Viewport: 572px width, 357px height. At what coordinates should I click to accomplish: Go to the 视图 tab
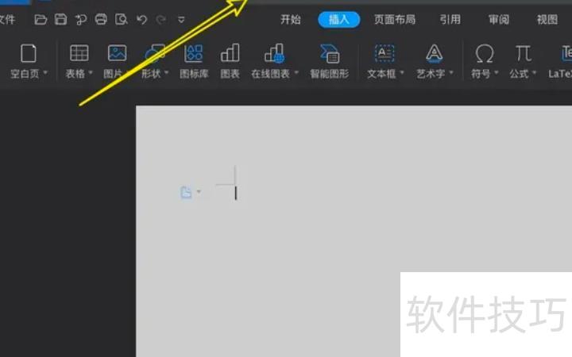click(x=547, y=19)
